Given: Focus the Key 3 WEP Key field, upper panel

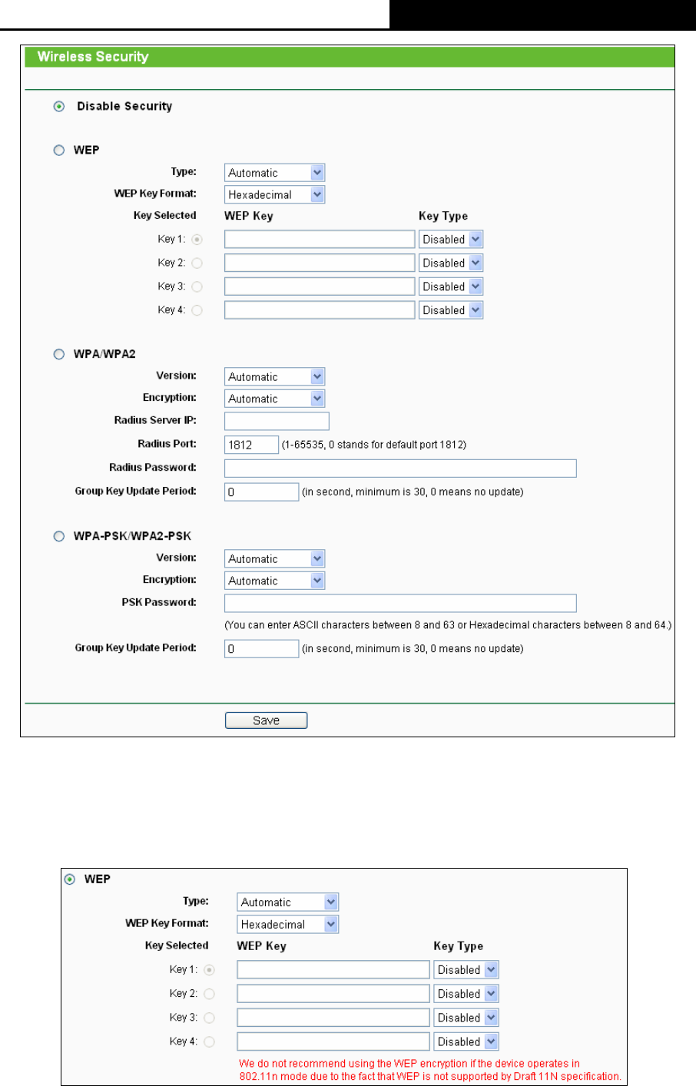Looking at the screenshot, I should (320, 286).
